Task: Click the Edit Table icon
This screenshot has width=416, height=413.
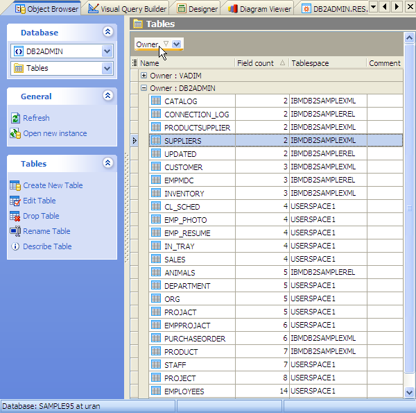Action: click(x=15, y=201)
